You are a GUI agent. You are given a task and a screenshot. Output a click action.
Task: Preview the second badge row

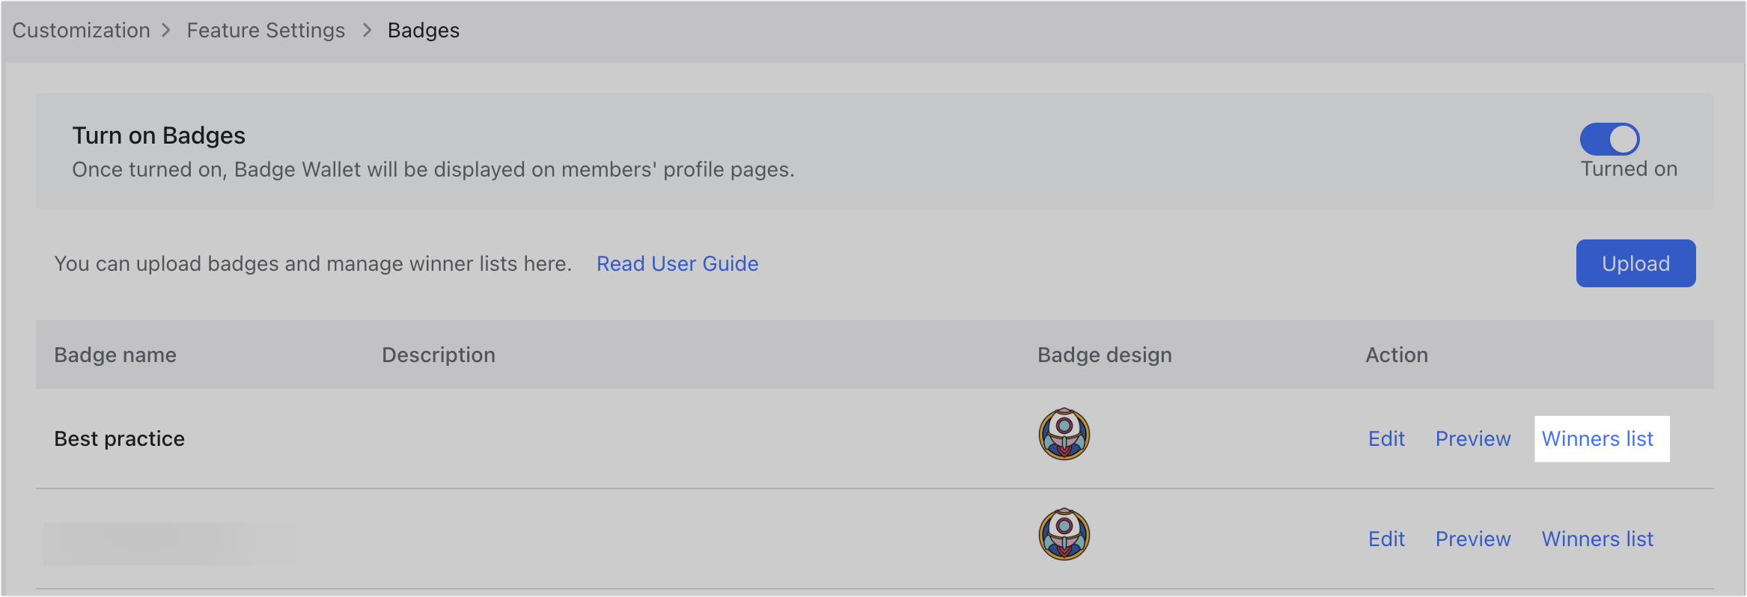pyautogui.click(x=1473, y=539)
